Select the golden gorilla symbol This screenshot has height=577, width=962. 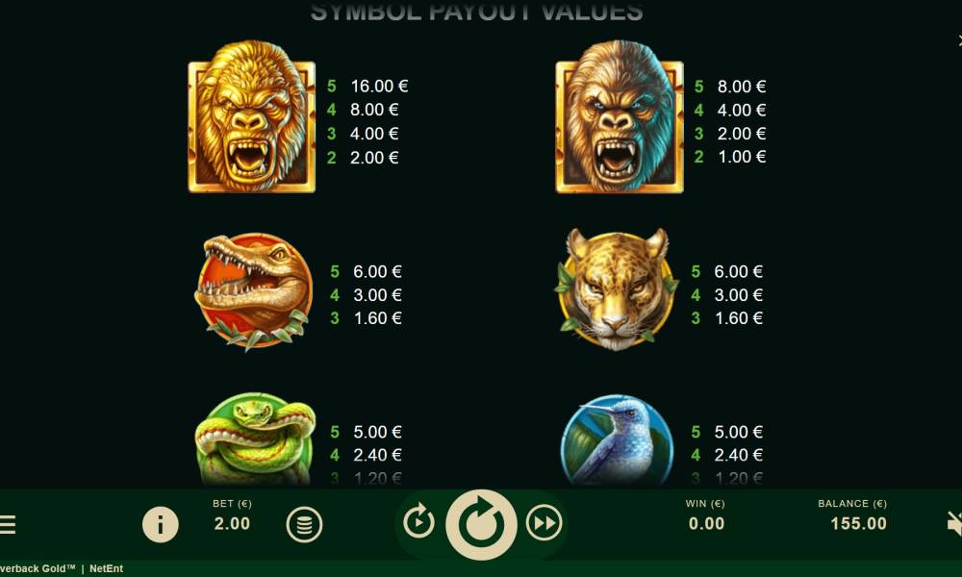(251, 117)
